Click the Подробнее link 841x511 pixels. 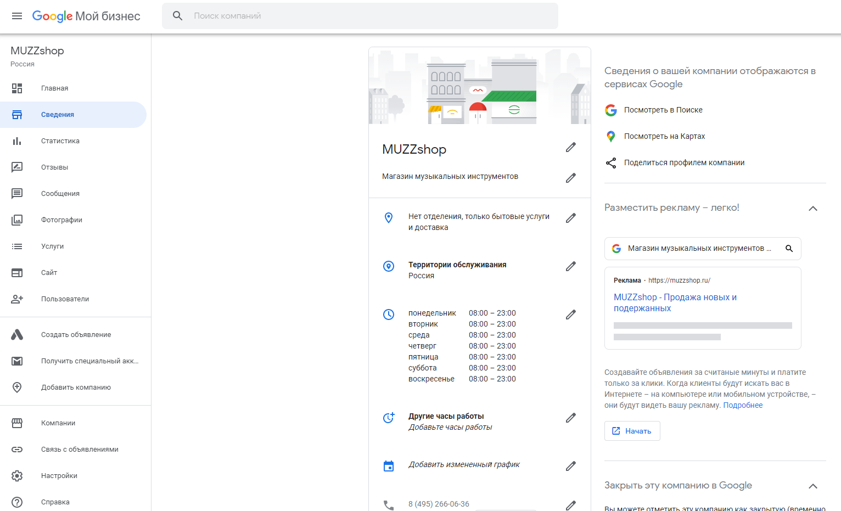pyautogui.click(x=743, y=406)
